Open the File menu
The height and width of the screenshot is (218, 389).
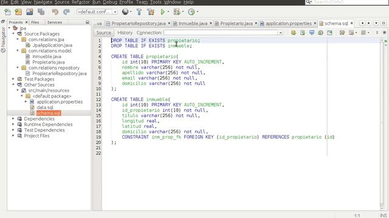coord(4,2)
